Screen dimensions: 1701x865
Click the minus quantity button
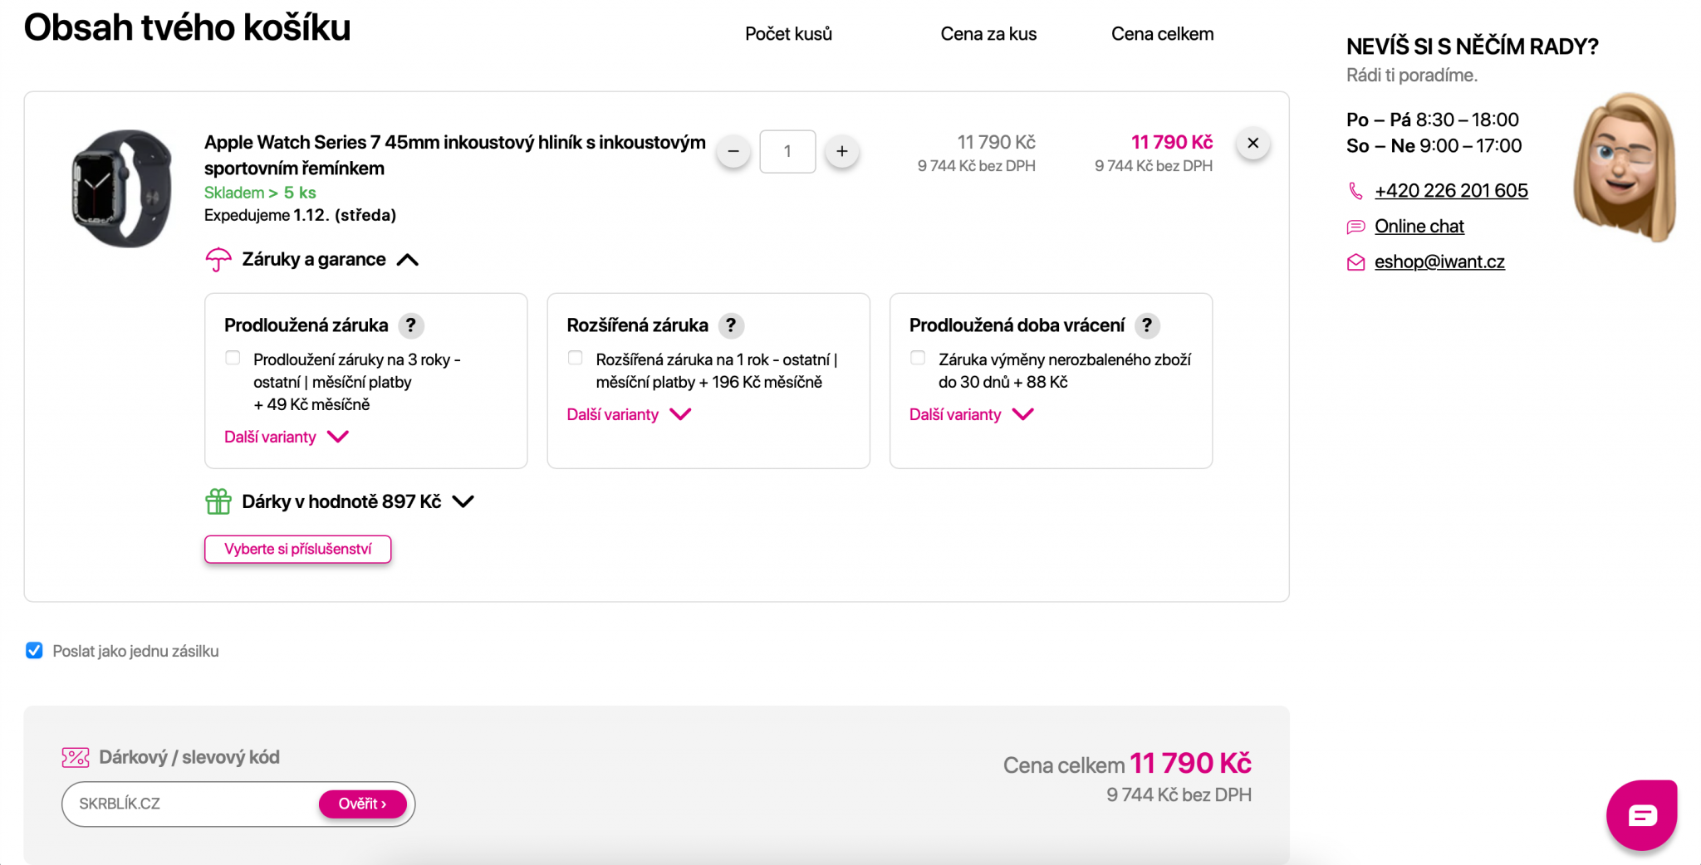click(x=733, y=151)
